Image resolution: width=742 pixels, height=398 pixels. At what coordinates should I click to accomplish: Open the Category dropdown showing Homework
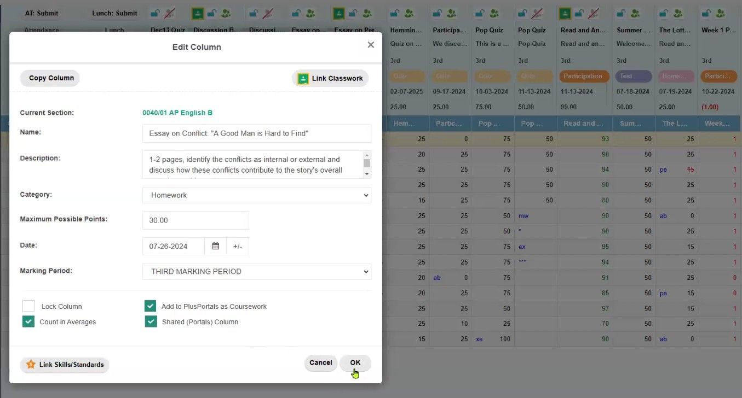coord(256,195)
